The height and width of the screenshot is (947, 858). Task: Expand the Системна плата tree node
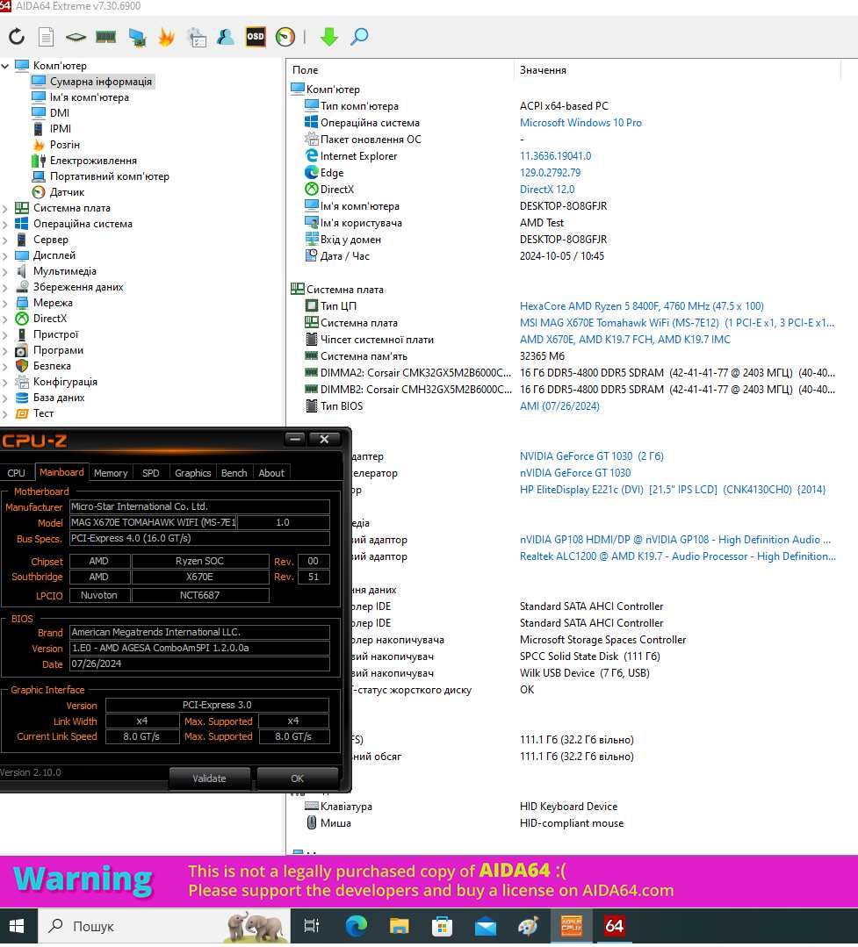pos(5,208)
